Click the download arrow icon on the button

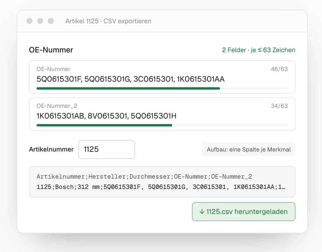[x=202, y=212]
